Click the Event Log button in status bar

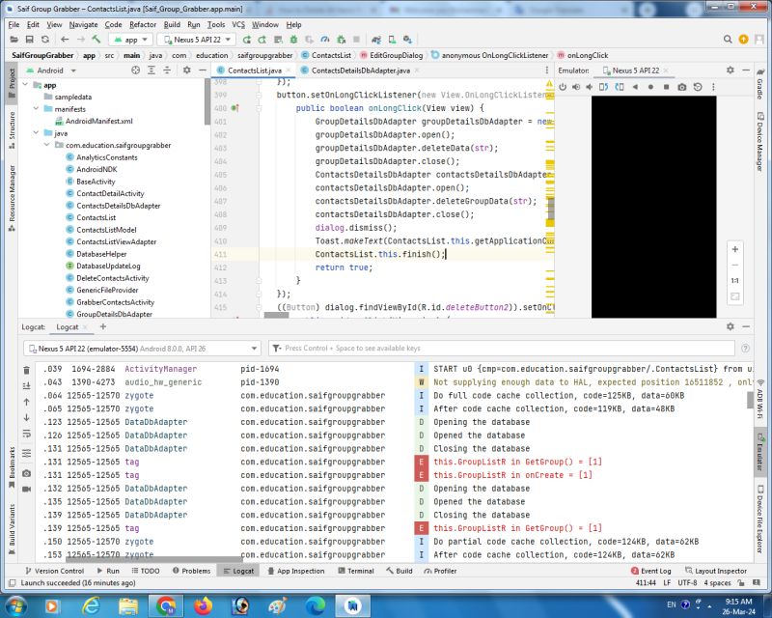654,570
